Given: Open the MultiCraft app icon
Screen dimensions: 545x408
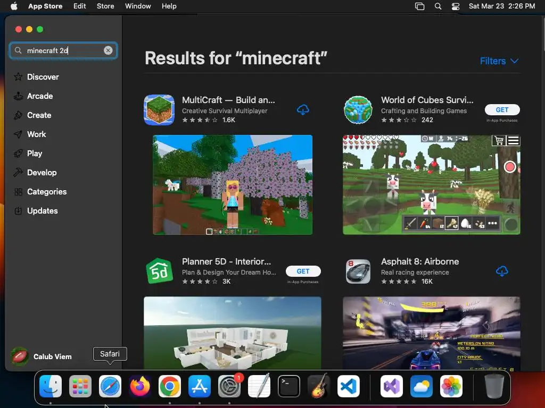Looking at the screenshot, I should [159, 109].
